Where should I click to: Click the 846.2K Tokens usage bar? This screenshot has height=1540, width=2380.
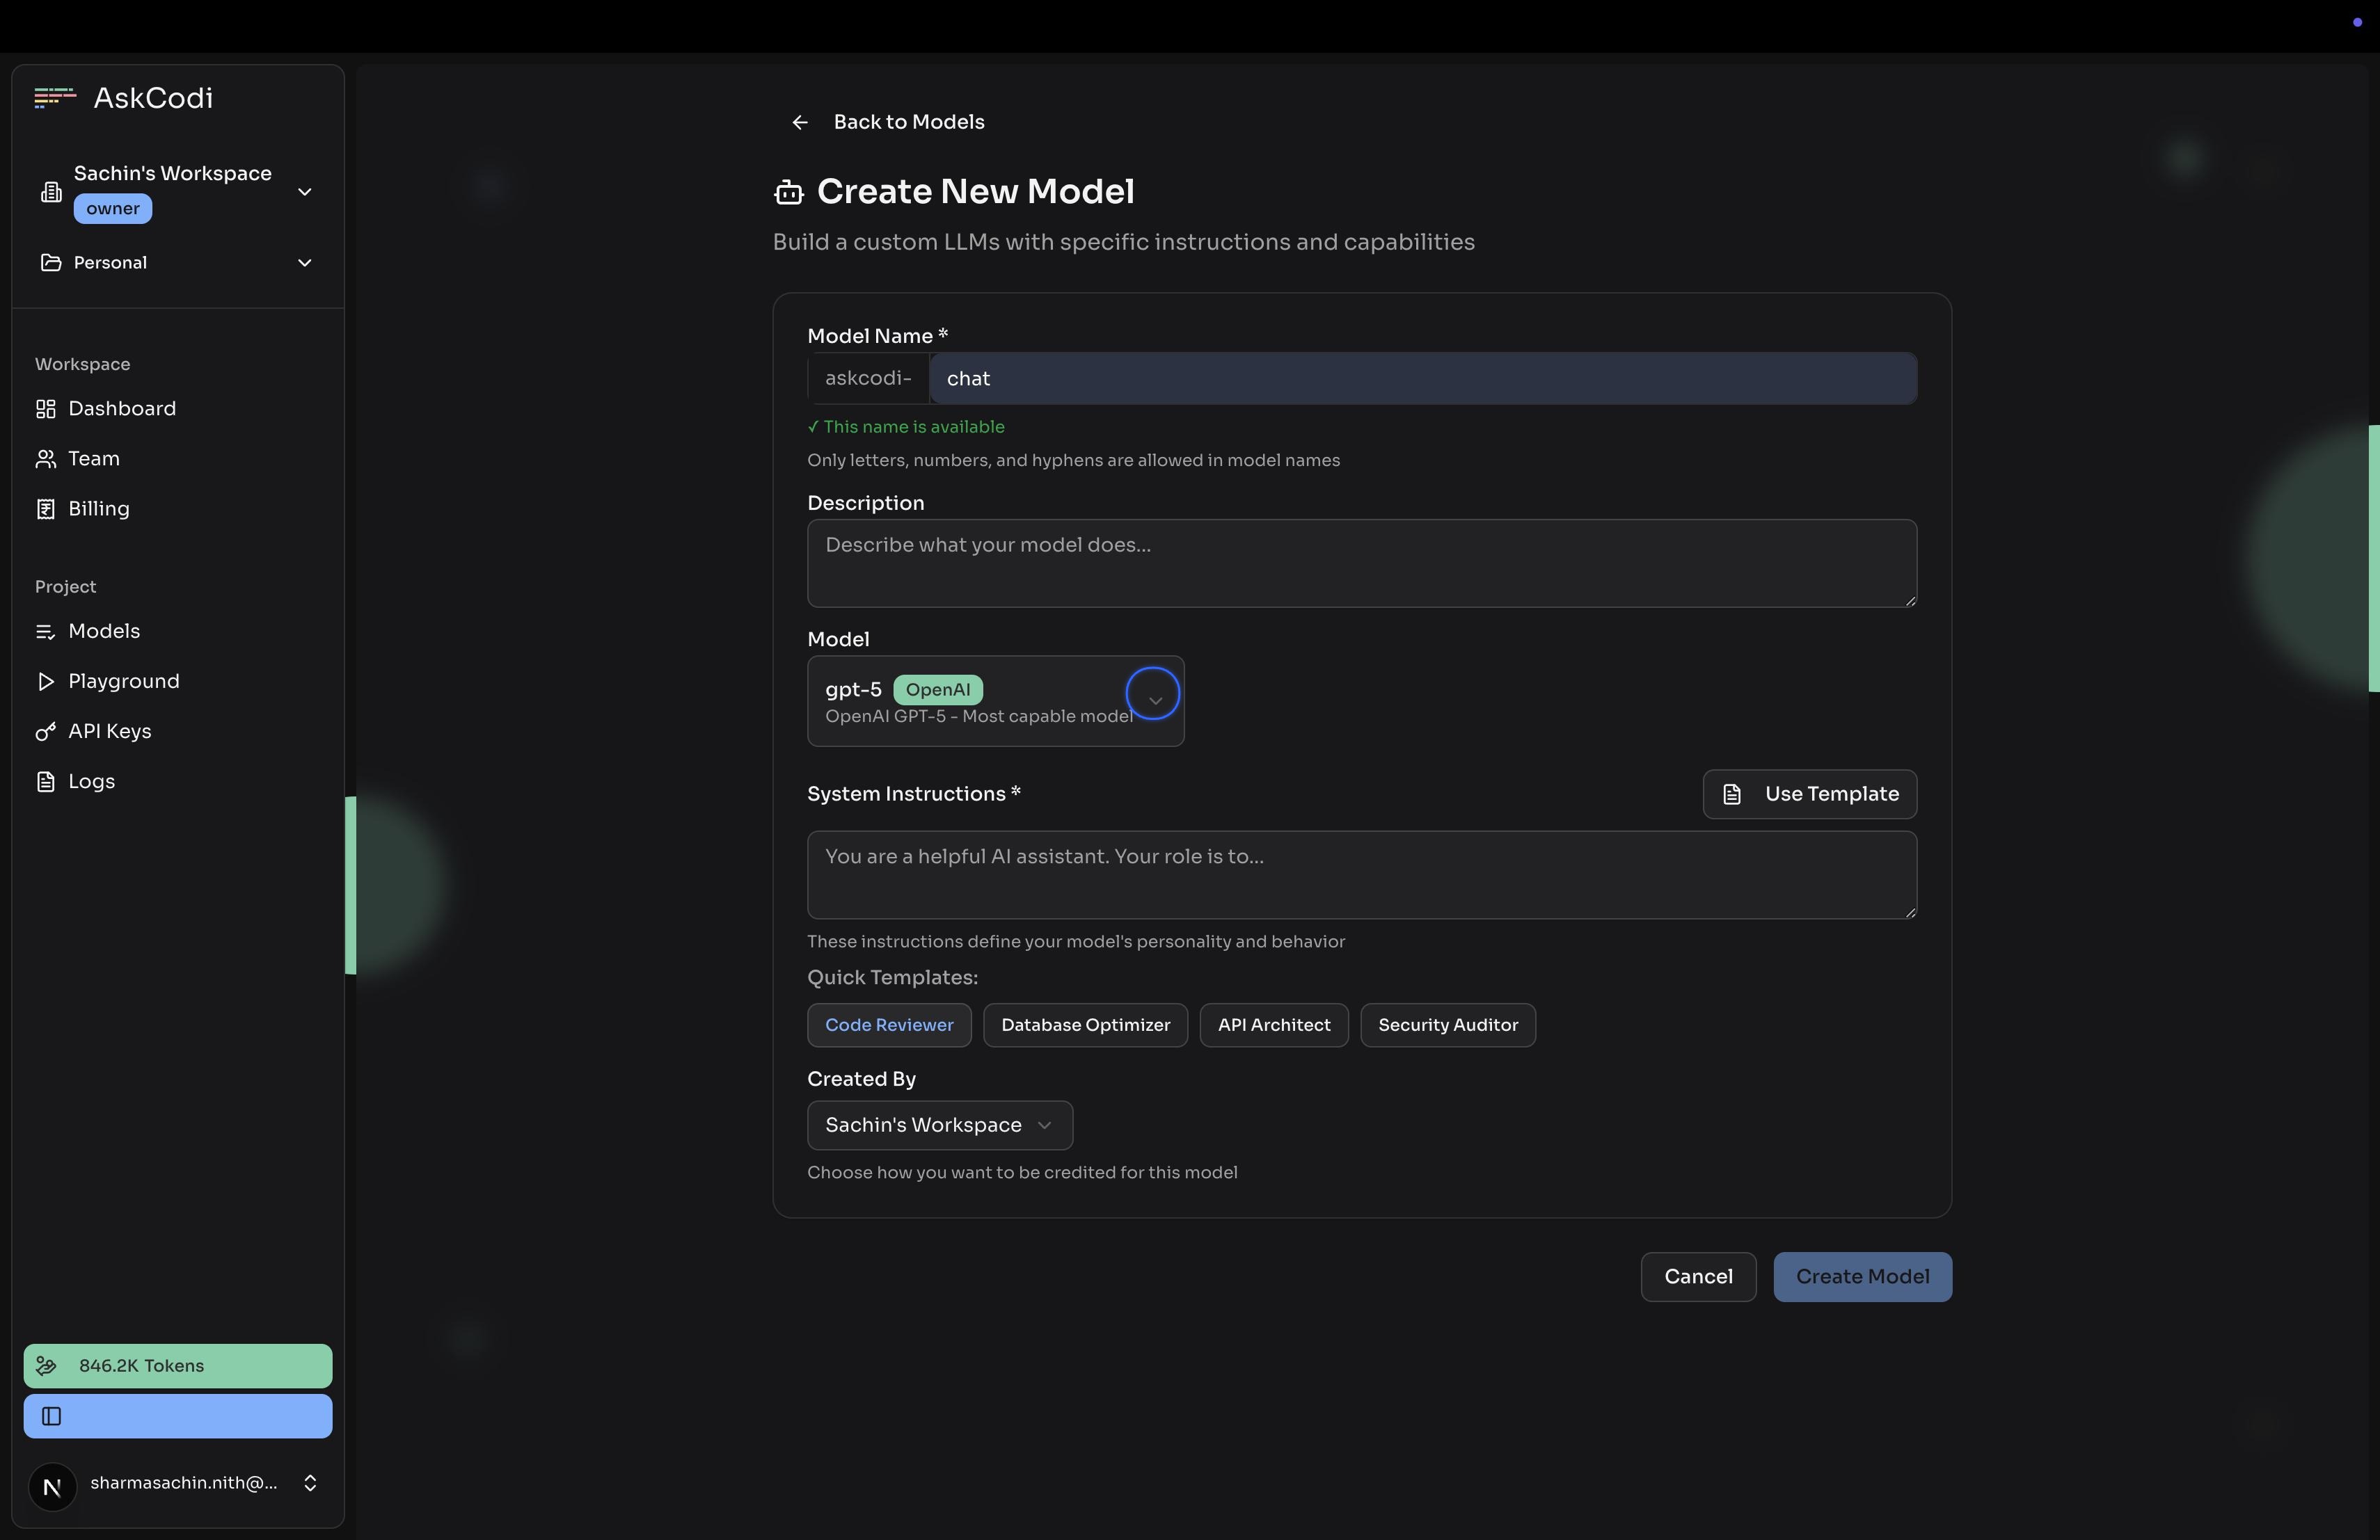pos(178,1366)
